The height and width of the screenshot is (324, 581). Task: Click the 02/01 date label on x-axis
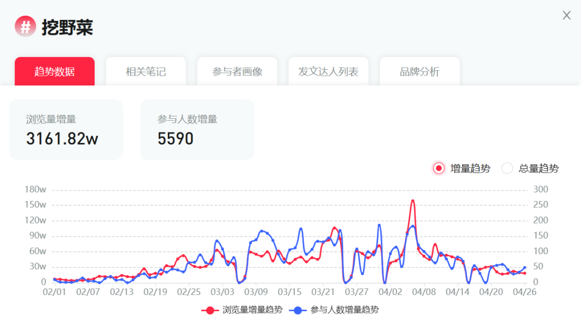pos(54,292)
